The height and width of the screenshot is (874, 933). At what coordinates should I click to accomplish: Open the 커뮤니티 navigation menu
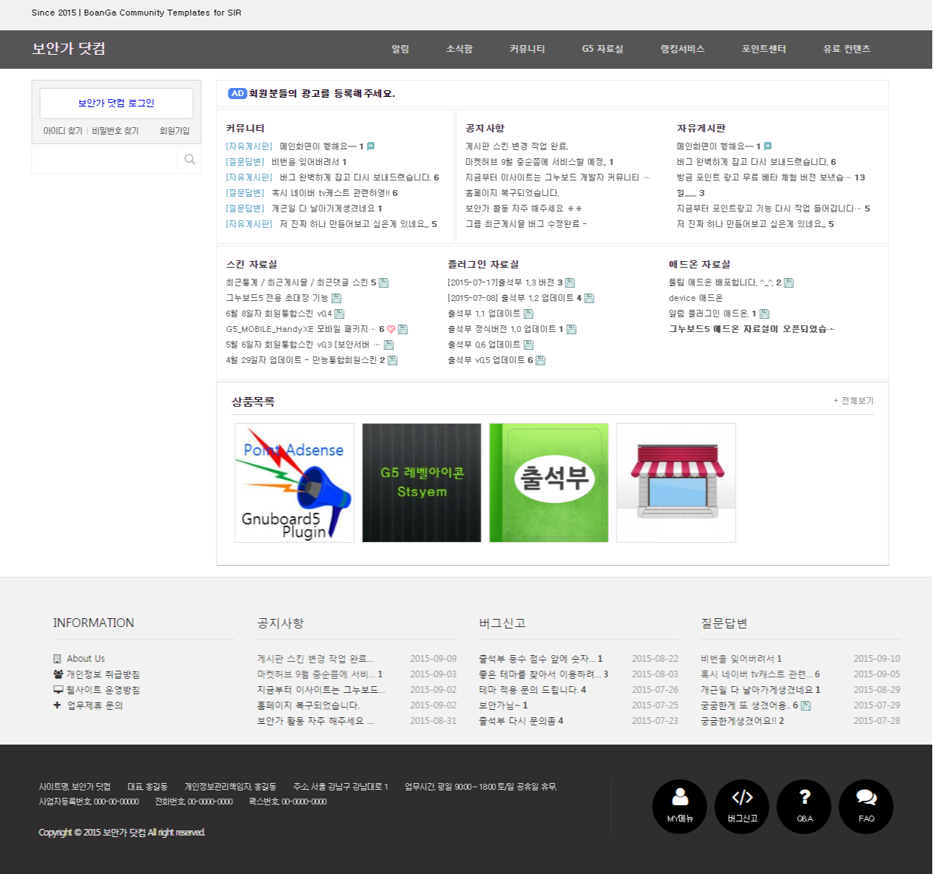(527, 49)
